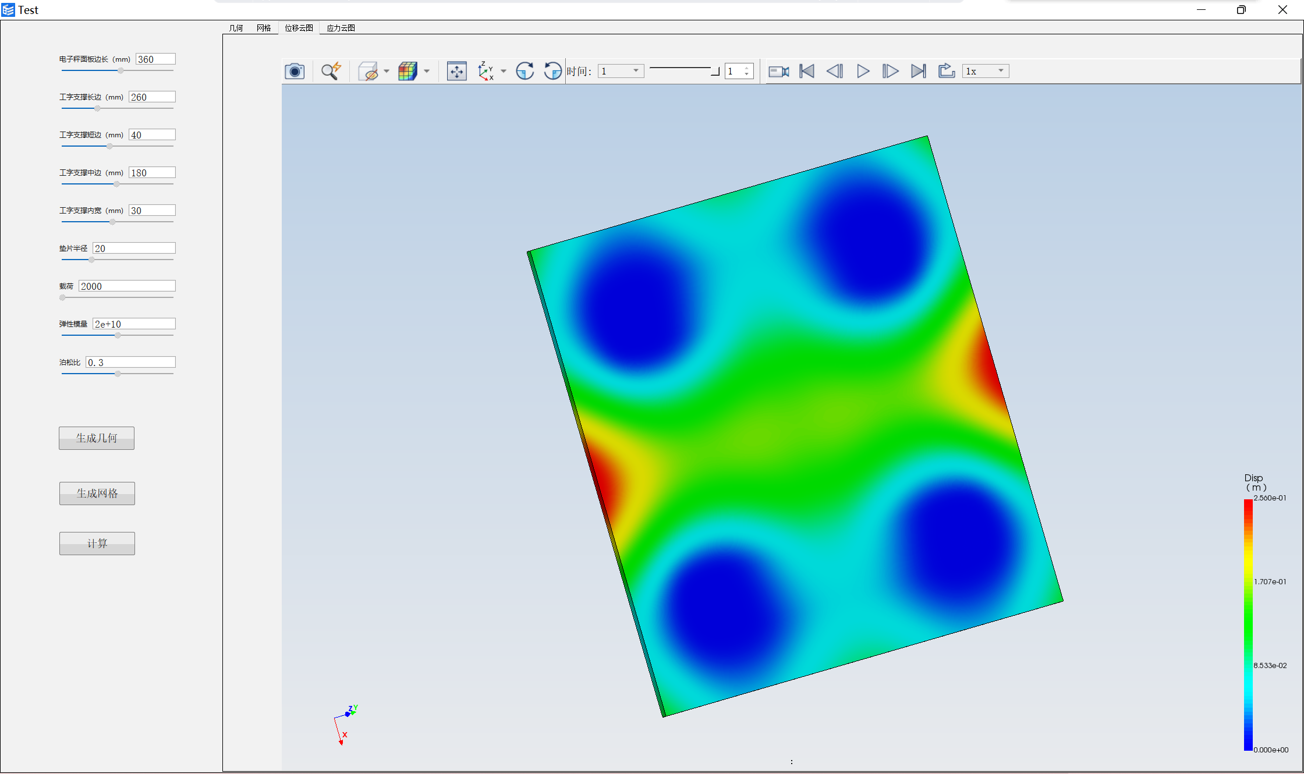
Task: Click the fit-to-view arrows icon
Action: 457,71
